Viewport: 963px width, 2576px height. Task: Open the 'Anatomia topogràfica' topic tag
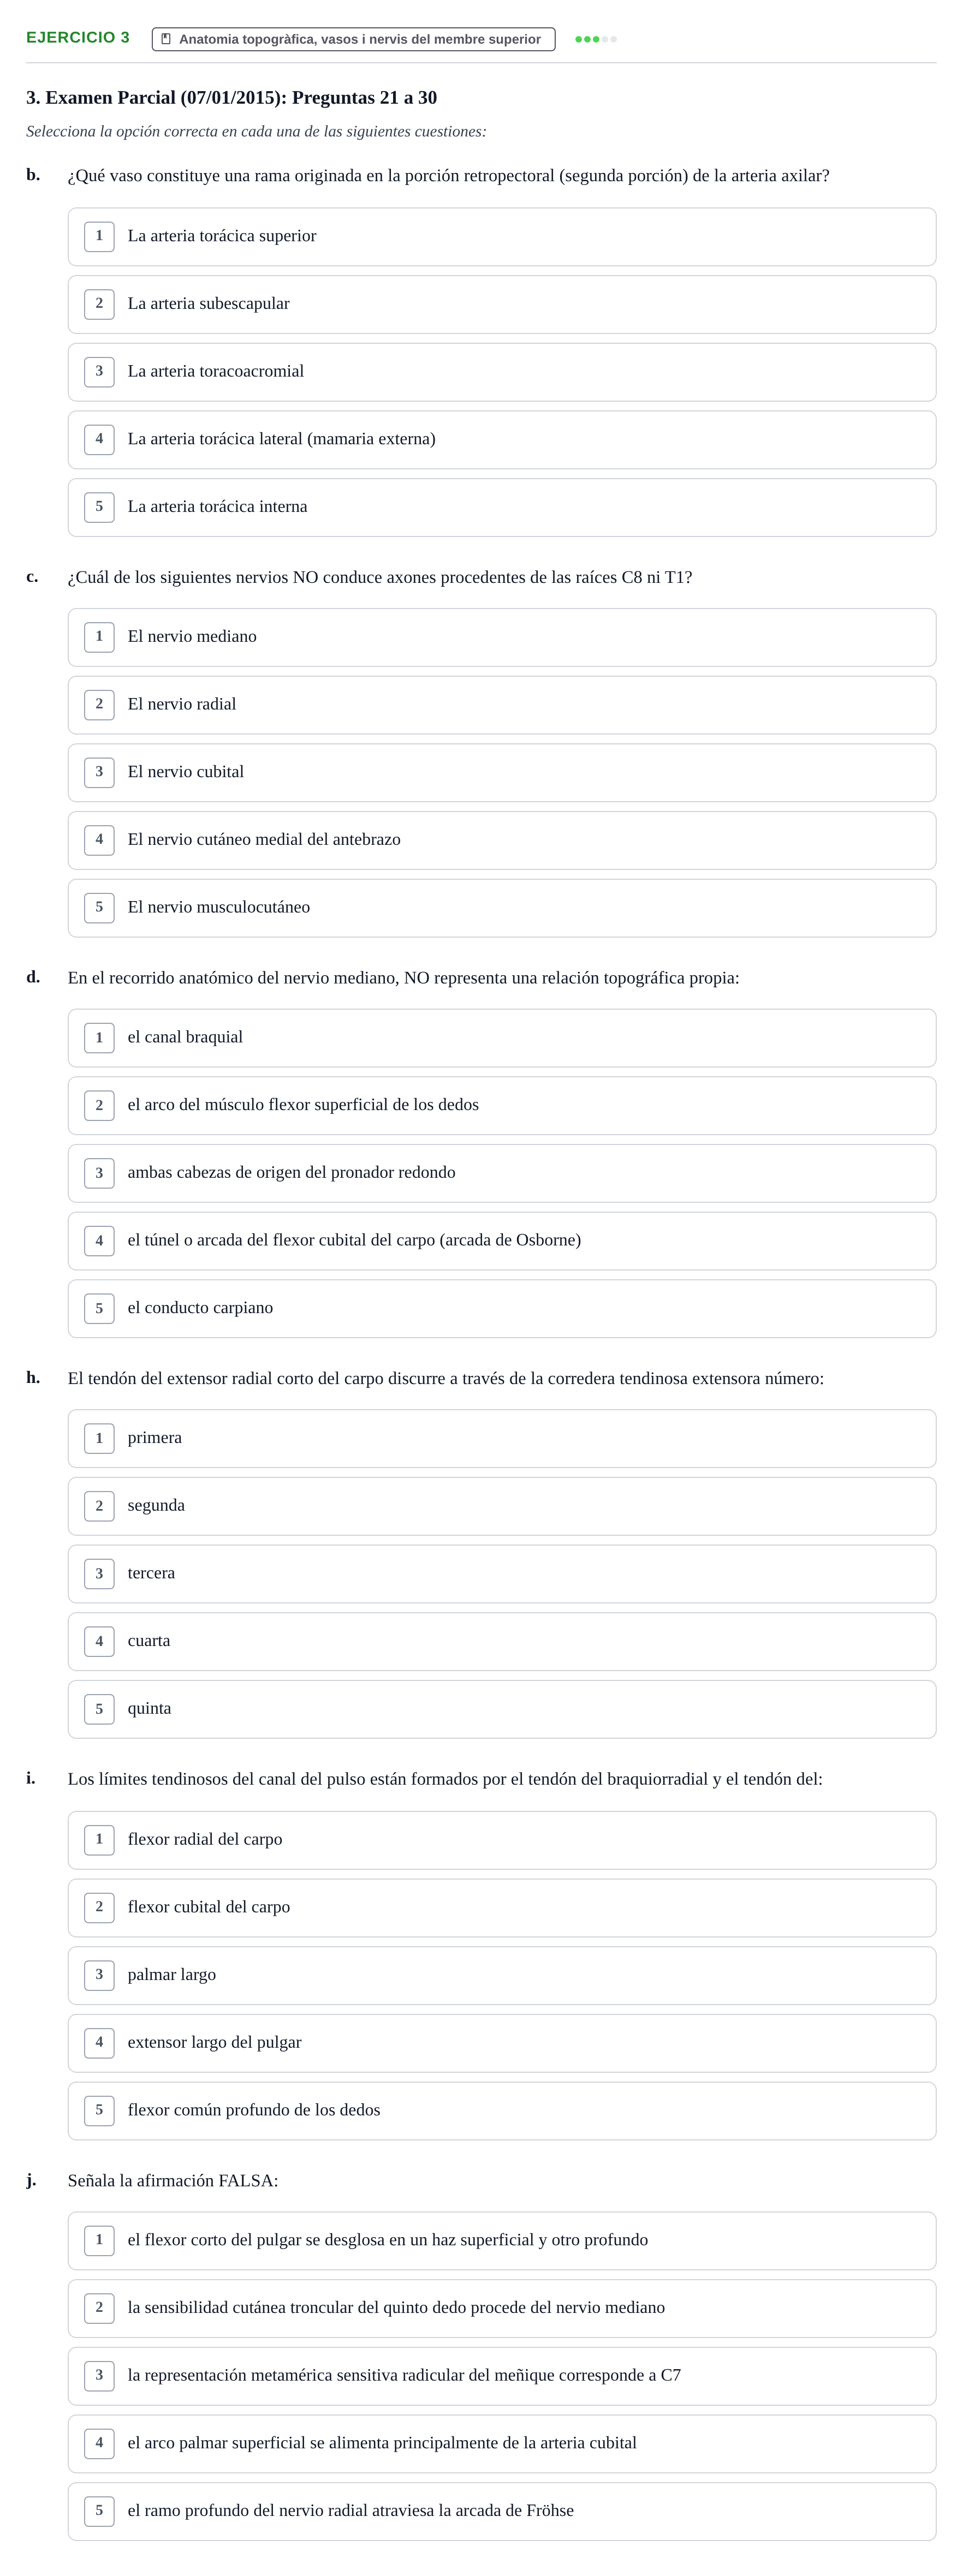coord(353,39)
